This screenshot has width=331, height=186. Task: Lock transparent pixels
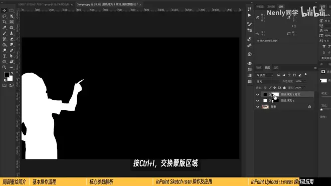[265, 88]
